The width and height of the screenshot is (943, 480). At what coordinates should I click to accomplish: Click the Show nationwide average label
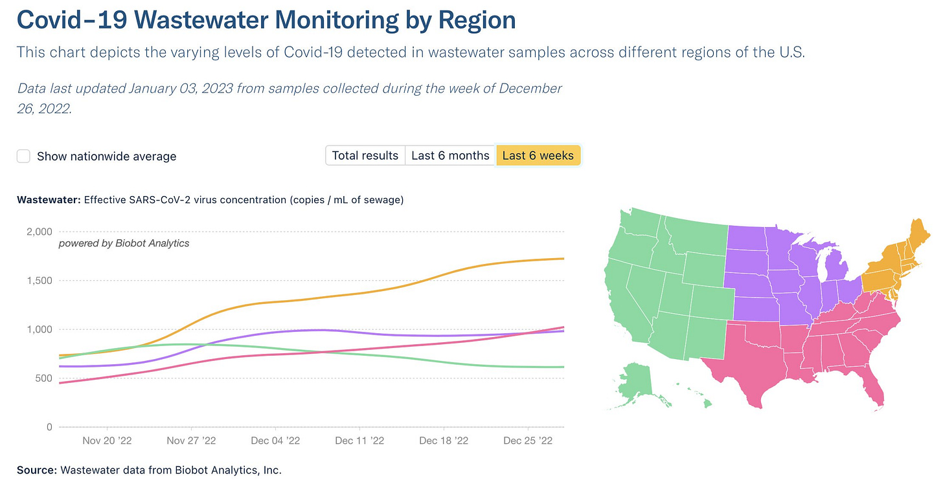coord(106,156)
